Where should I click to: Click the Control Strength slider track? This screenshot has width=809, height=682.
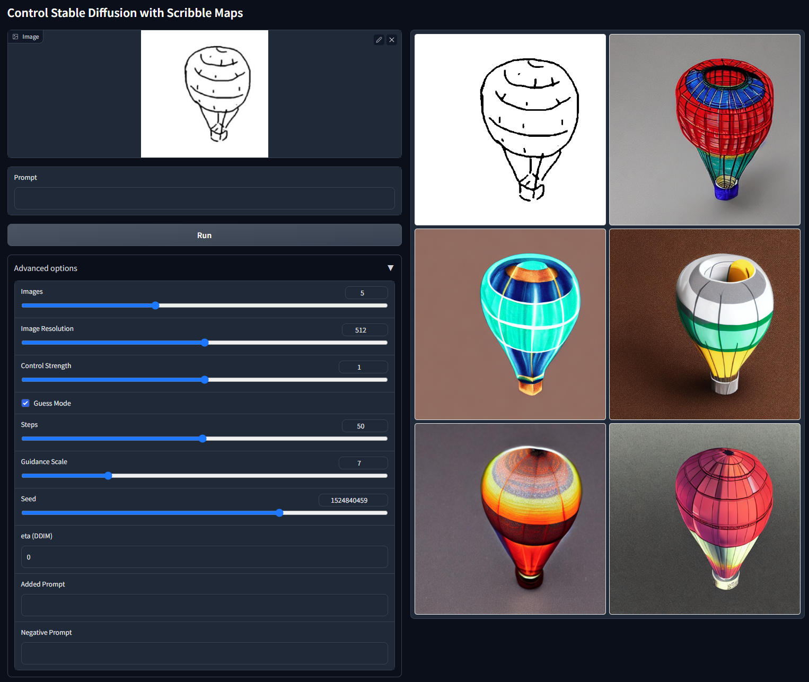(x=204, y=380)
